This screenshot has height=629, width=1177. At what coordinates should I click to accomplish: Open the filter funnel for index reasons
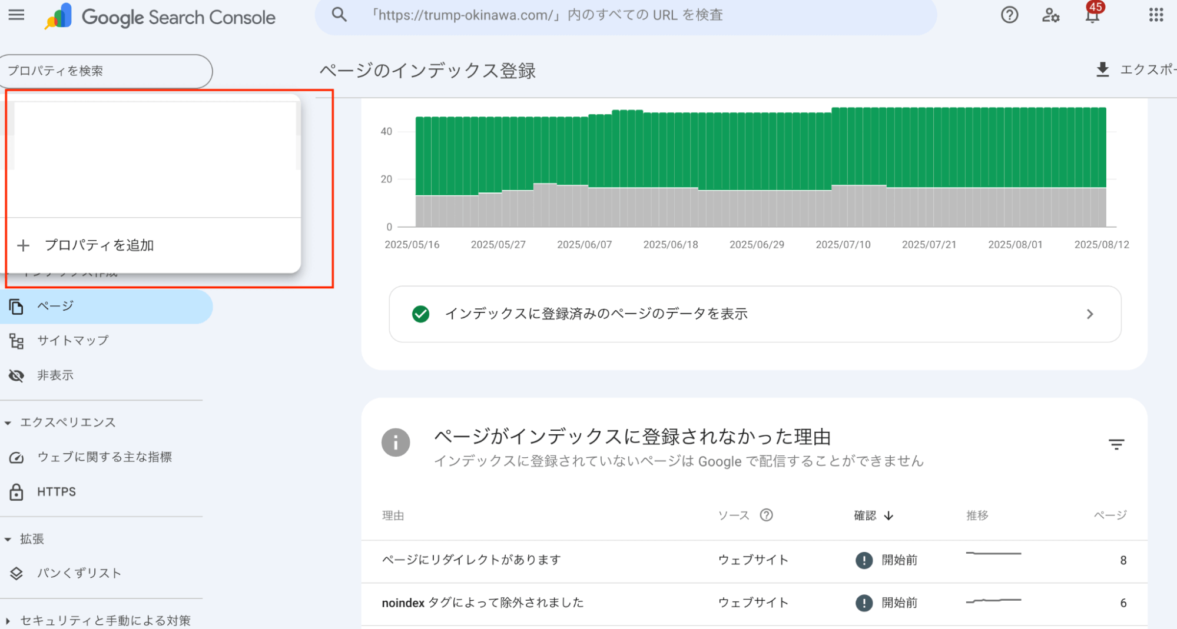point(1116,444)
